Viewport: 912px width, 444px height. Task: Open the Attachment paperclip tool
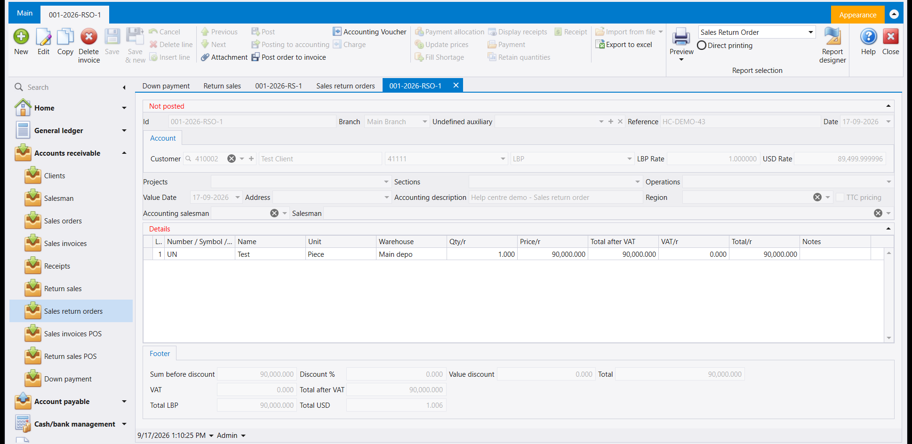coord(224,57)
